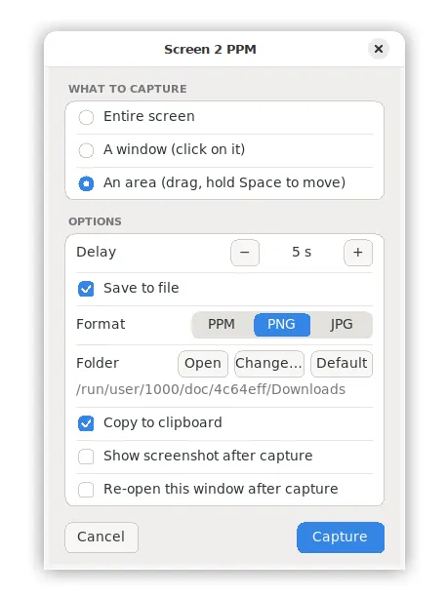Choose A window (click on it) option
Image resolution: width=447 pixels, height=597 pixels.
pos(86,150)
